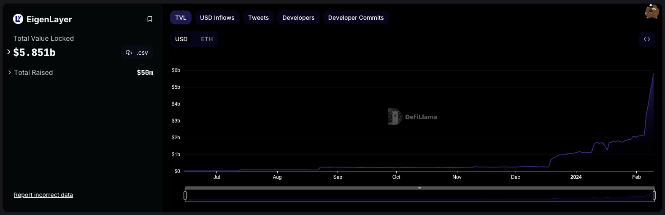Image resolution: width=665 pixels, height=215 pixels.
Task: Toggle the USD Inflows chart option
Action: 217,18
